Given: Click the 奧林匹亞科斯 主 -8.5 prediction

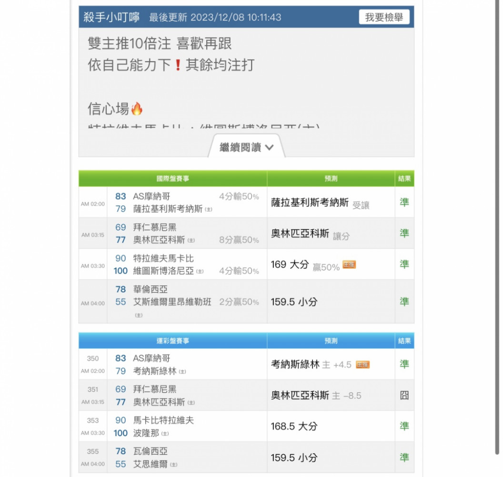Looking at the screenshot, I should click(316, 395).
